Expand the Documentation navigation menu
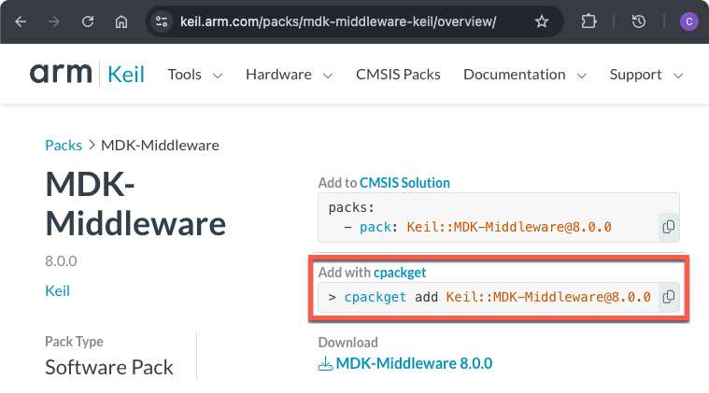Image resolution: width=709 pixels, height=393 pixels. [525, 75]
